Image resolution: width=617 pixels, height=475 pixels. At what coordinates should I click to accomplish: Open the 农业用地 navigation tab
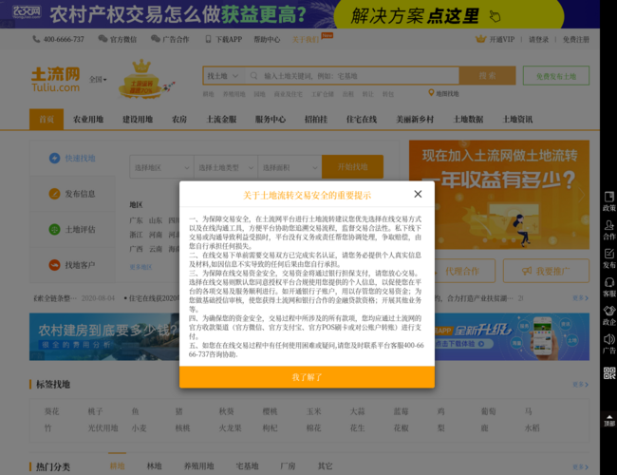[88, 120]
